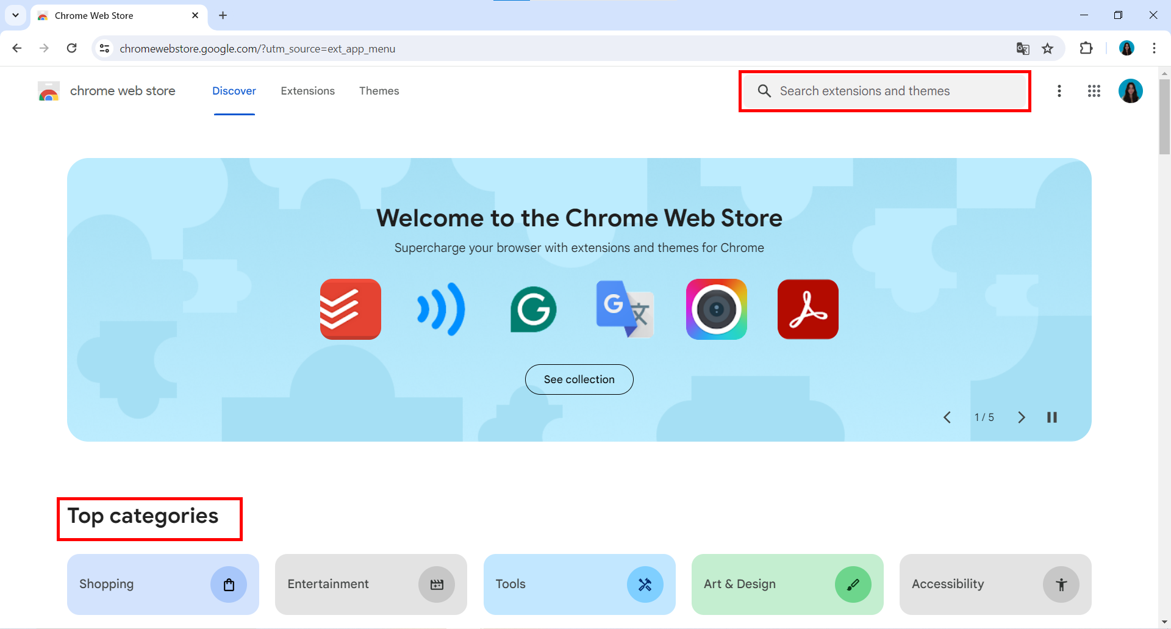Screen dimensions: 1171x629
Task: Click the Top categories heading
Action: [143, 517]
